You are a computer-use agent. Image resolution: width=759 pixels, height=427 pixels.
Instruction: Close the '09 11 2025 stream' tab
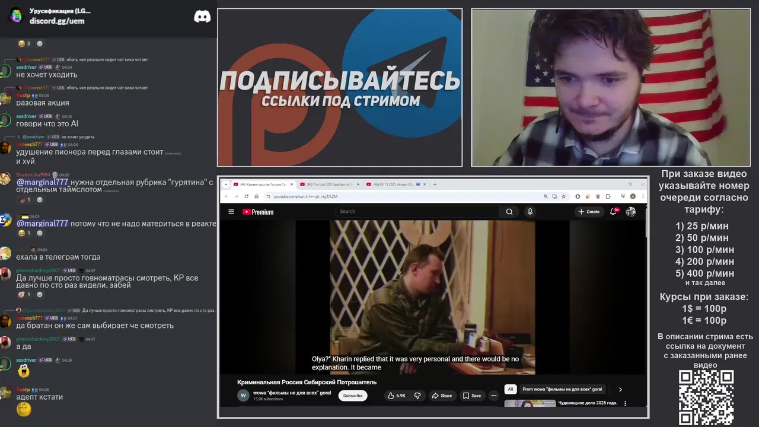click(x=426, y=184)
